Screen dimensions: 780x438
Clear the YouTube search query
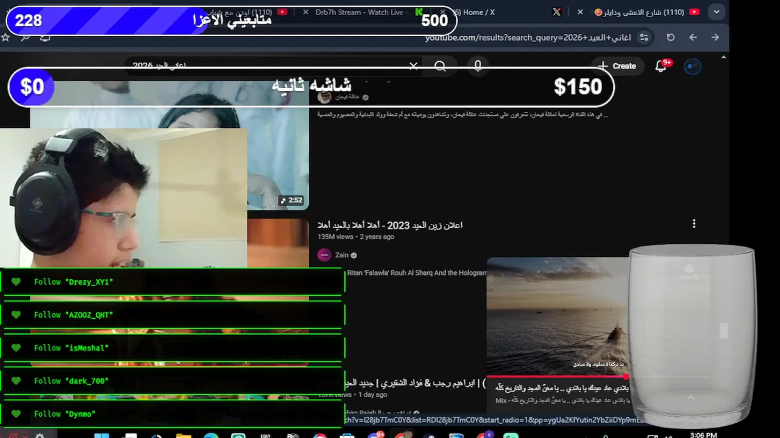pos(413,66)
